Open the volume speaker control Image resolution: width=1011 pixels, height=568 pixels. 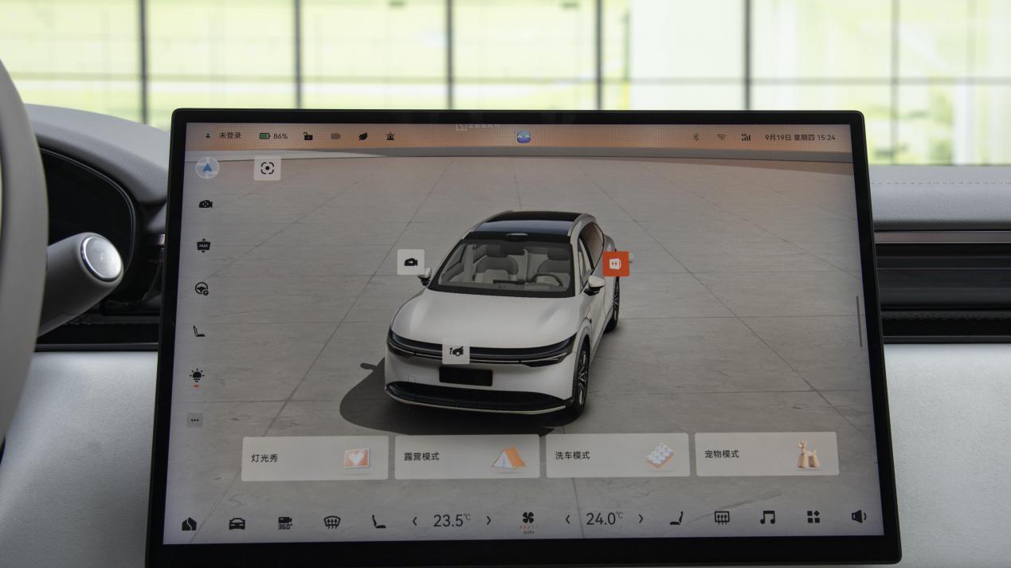coord(859,516)
